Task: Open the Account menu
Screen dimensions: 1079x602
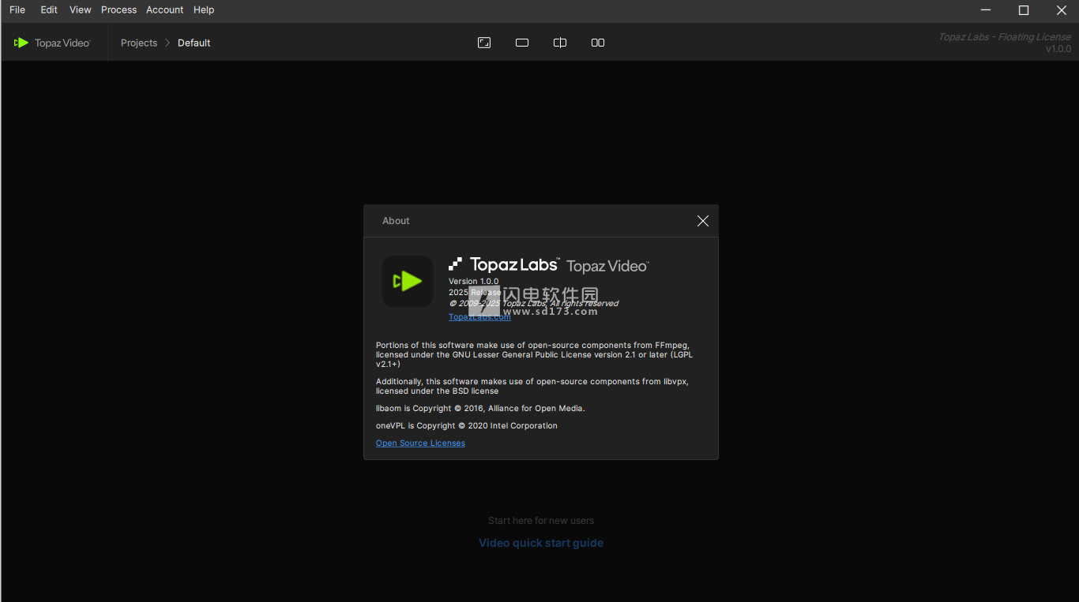Action: [164, 9]
